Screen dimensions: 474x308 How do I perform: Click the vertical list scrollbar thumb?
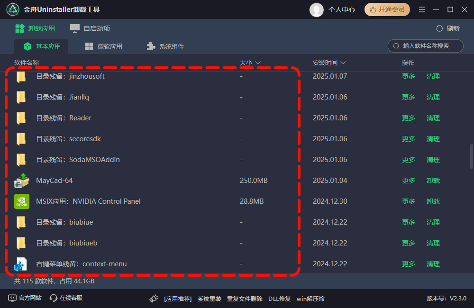click(471, 156)
